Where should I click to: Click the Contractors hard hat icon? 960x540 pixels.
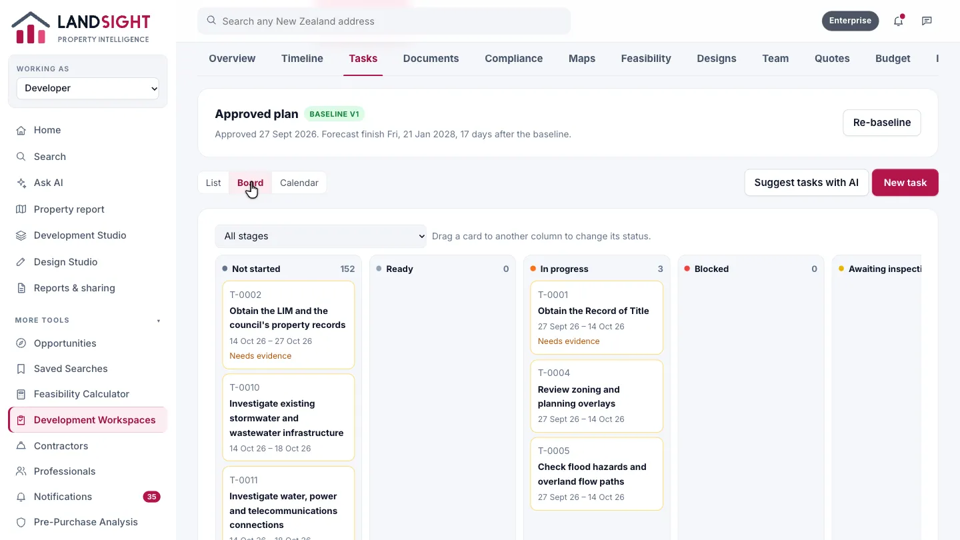pos(21,446)
